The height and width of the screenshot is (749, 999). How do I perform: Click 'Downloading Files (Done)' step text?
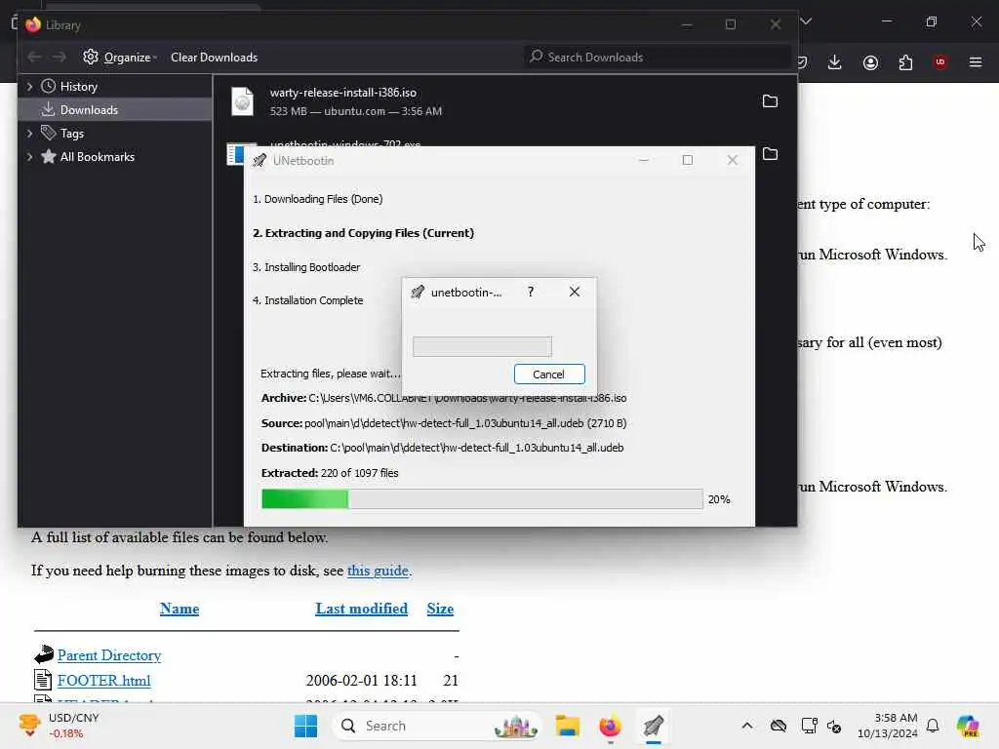317,199
